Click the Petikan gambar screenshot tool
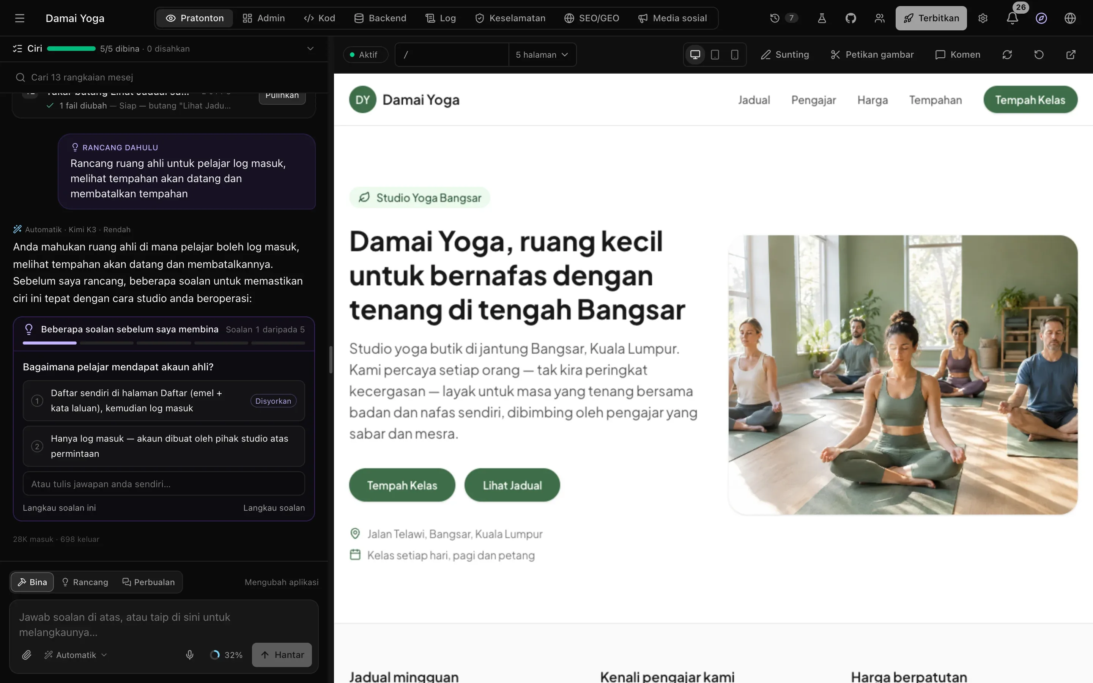 pos(872,55)
